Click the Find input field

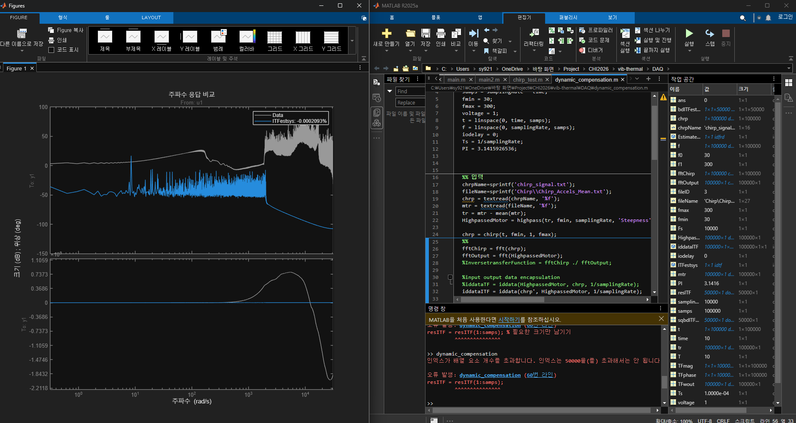(x=410, y=91)
